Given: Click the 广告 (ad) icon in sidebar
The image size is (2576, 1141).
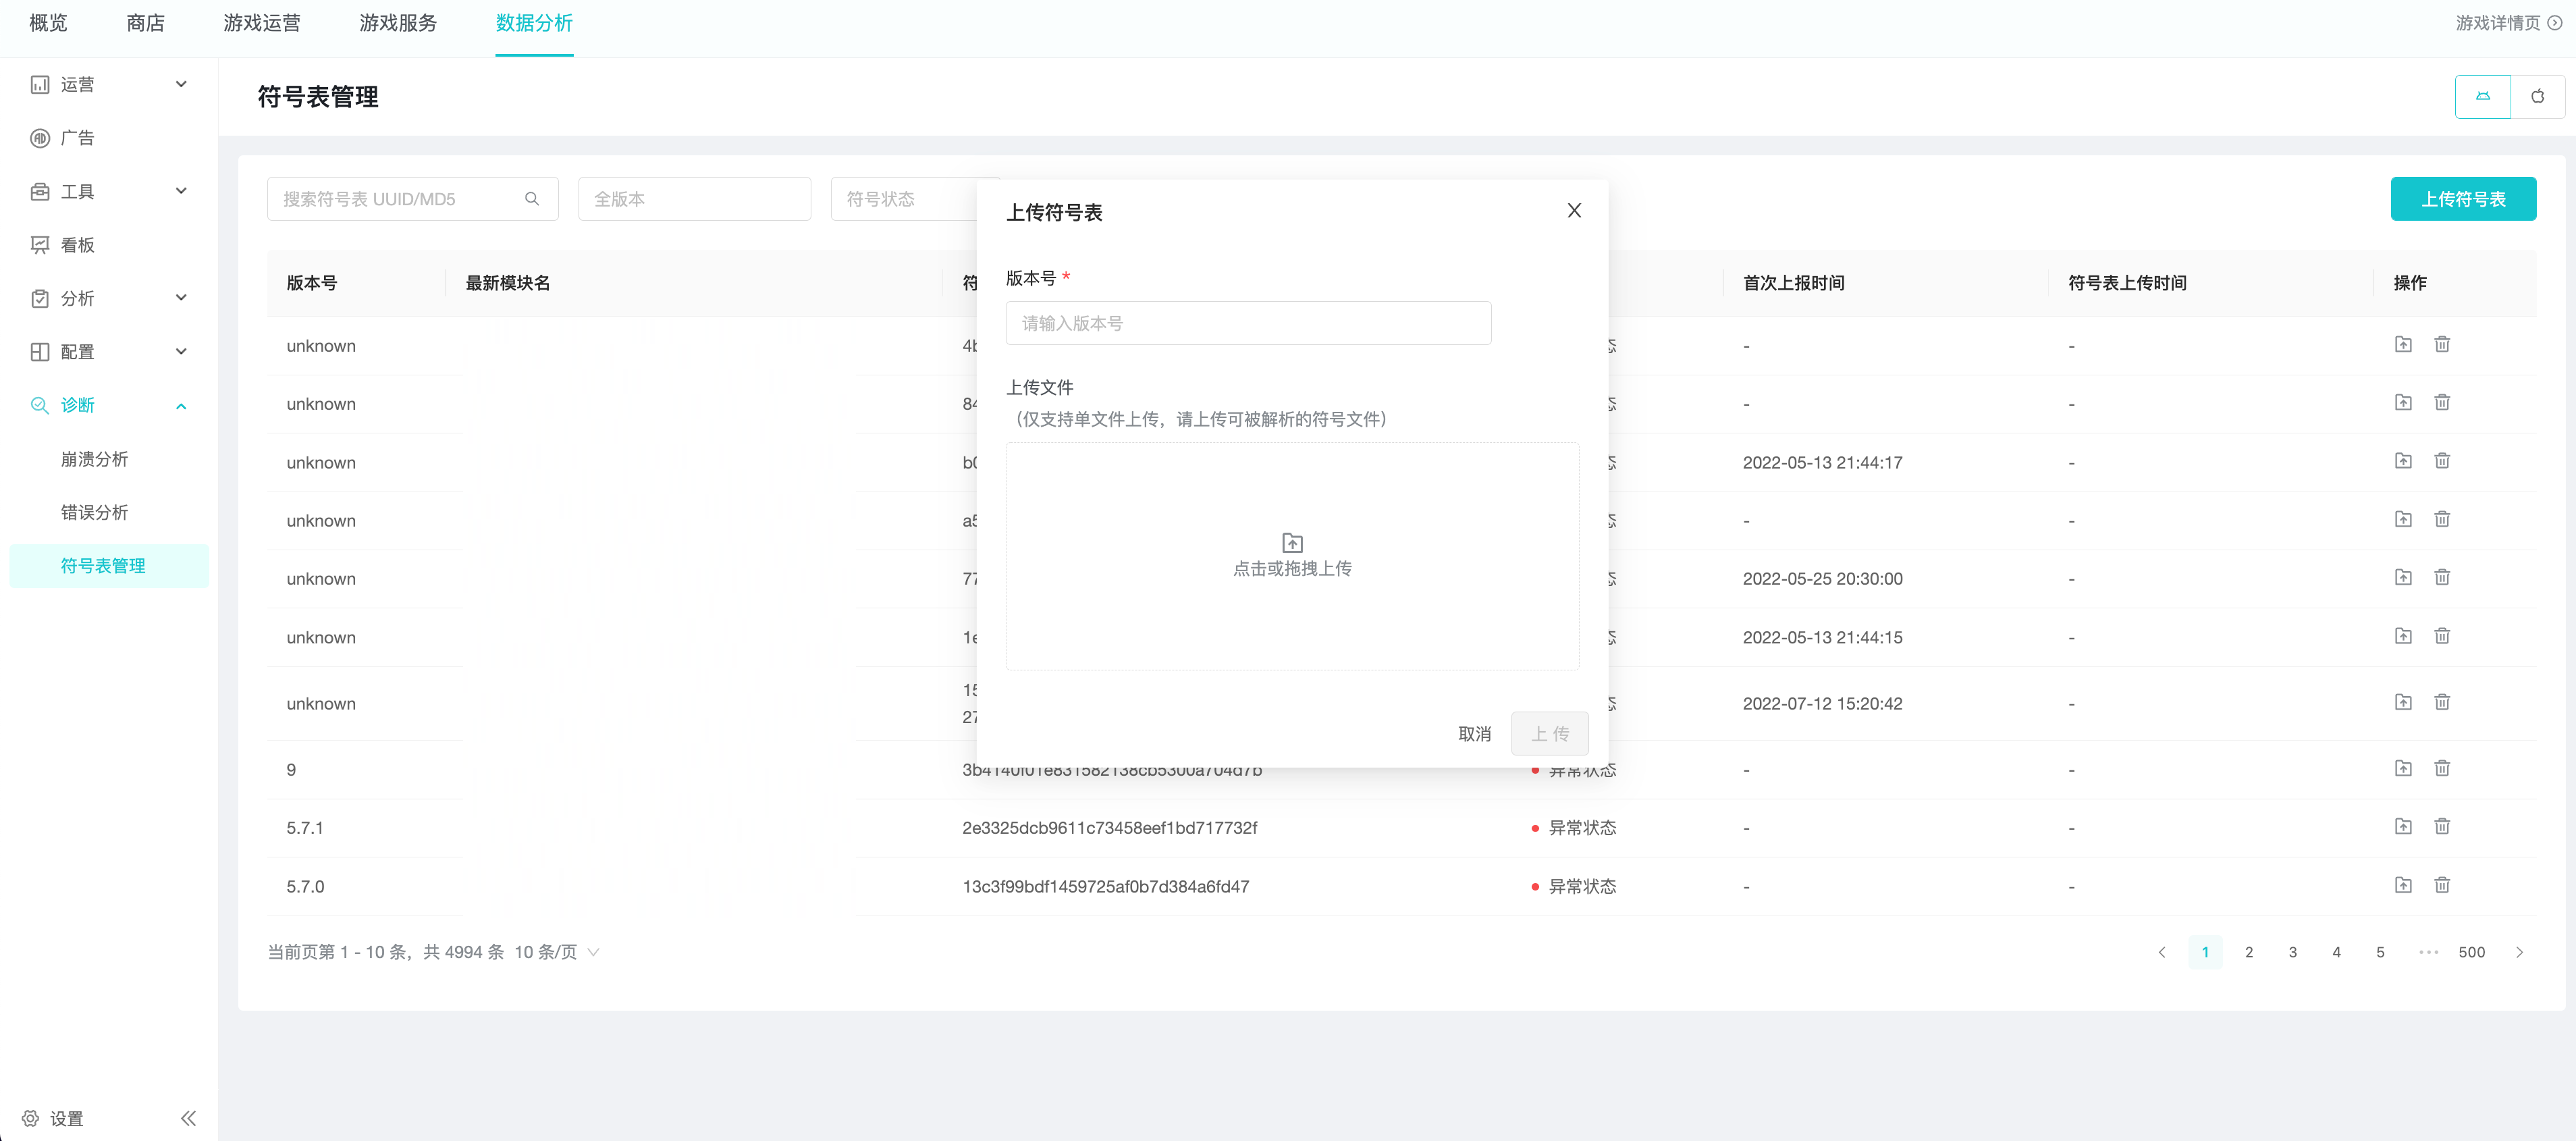Looking at the screenshot, I should pyautogui.click(x=40, y=137).
